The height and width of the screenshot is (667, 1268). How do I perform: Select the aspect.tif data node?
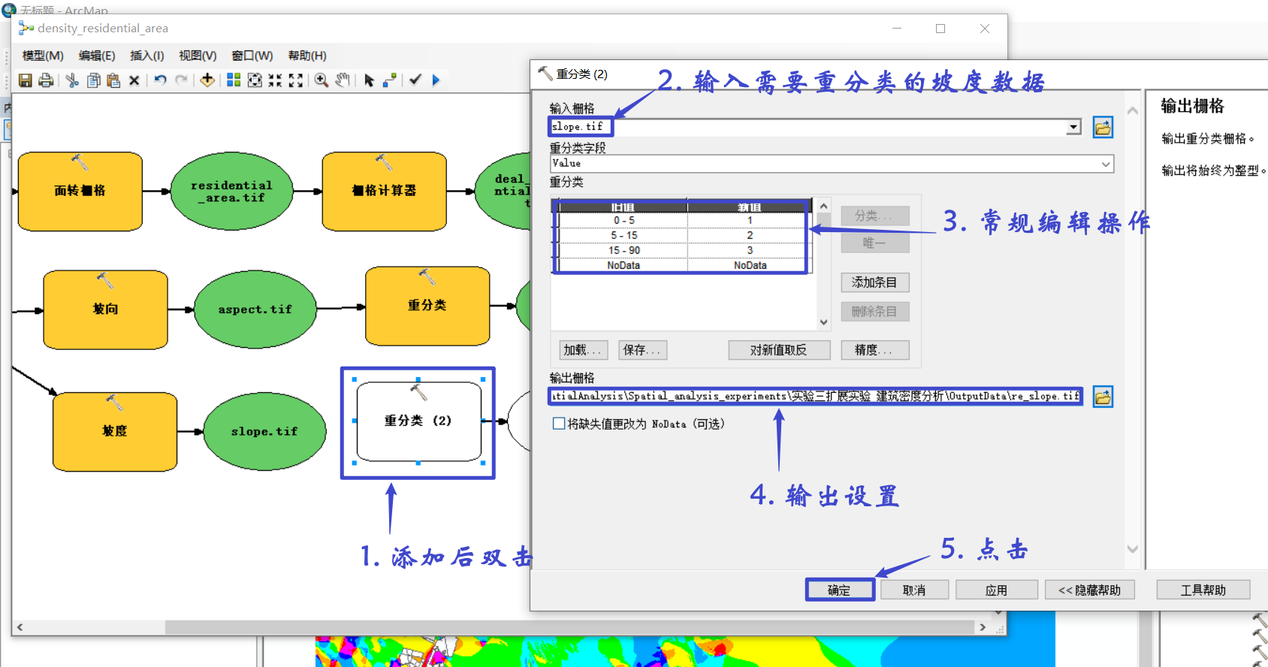(255, 309)
